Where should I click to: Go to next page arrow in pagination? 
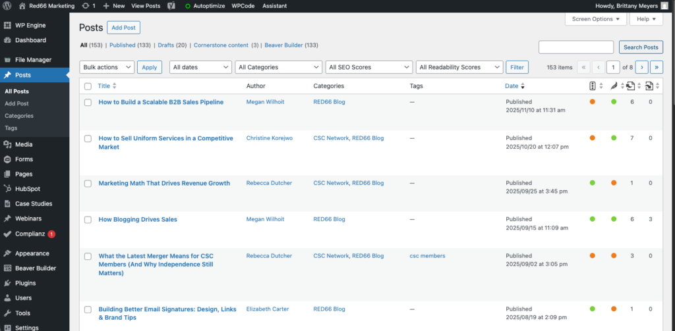pyautogui.click(x=641, y=67)
